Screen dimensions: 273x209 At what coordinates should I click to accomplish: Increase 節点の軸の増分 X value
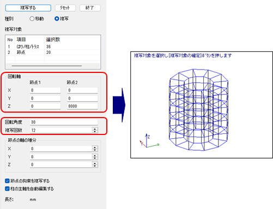coord(95,147)
